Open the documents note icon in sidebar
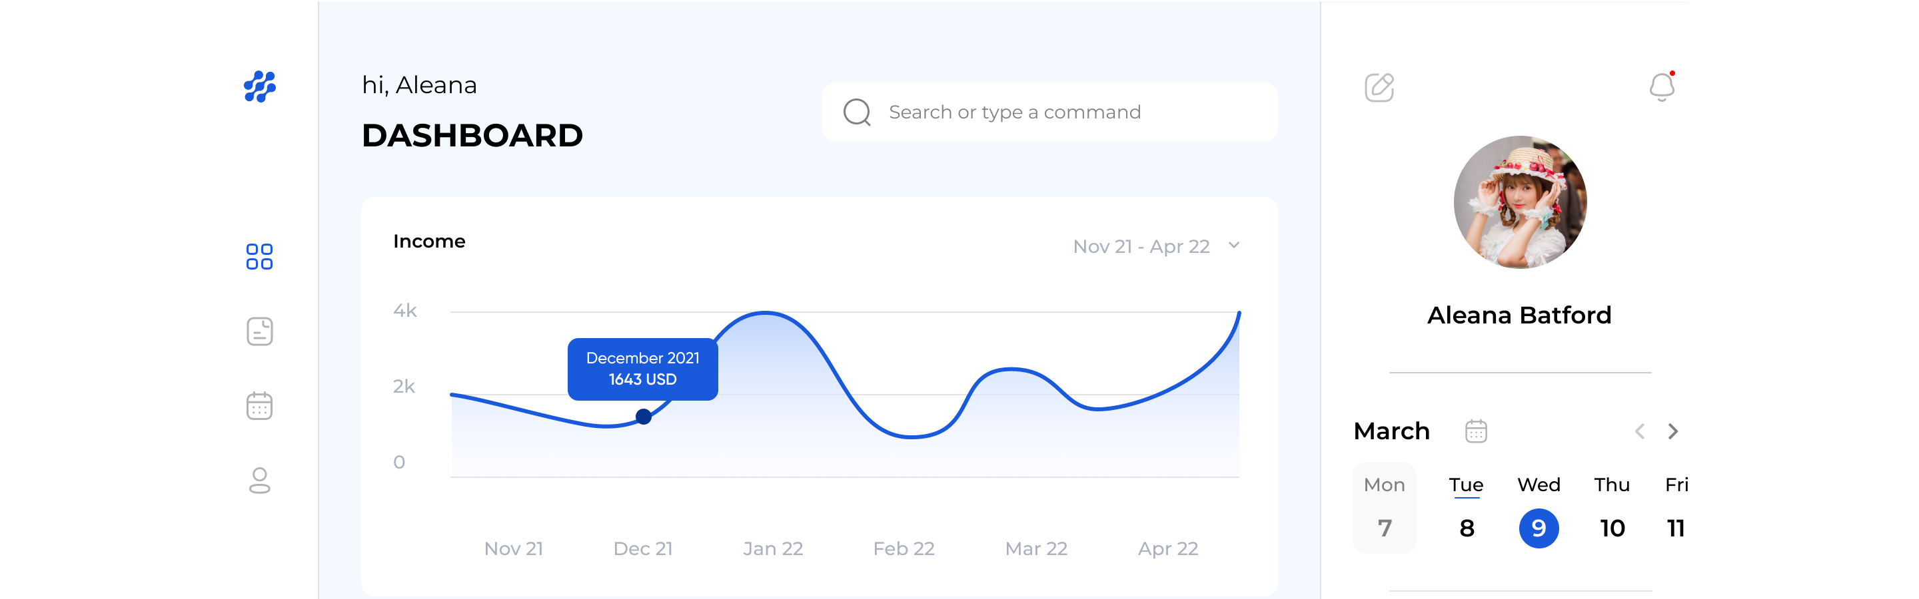This screenshot has width=1919, height=599. pos(259,331)
